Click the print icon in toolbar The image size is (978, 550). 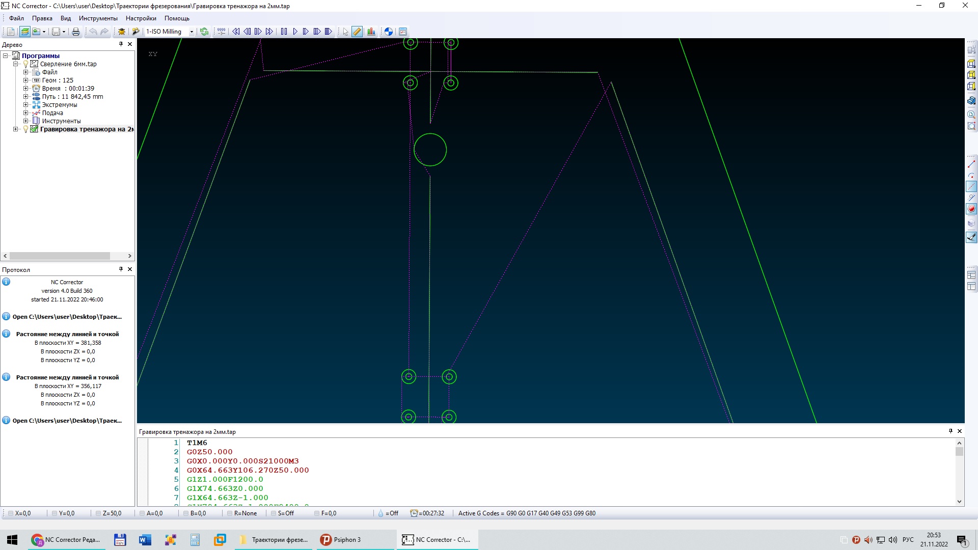point(76,32)
